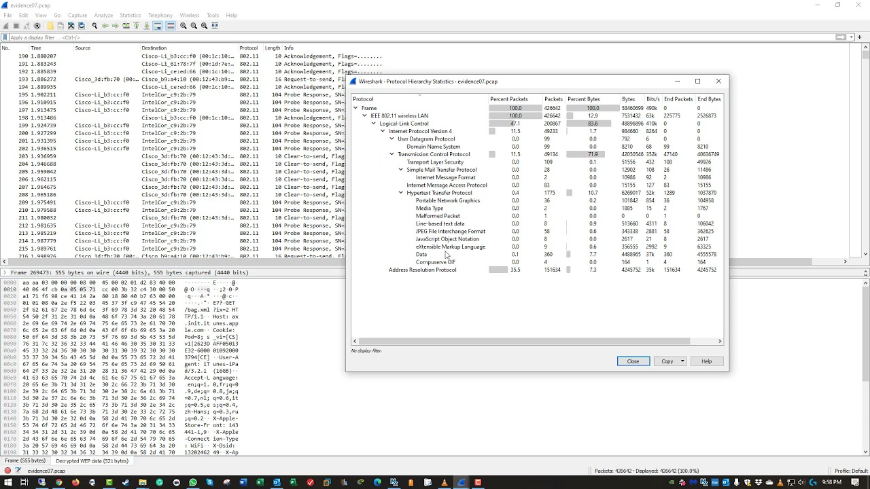Jump to the last packet
Screen dimensions: 870x489
tap(146, 26)
